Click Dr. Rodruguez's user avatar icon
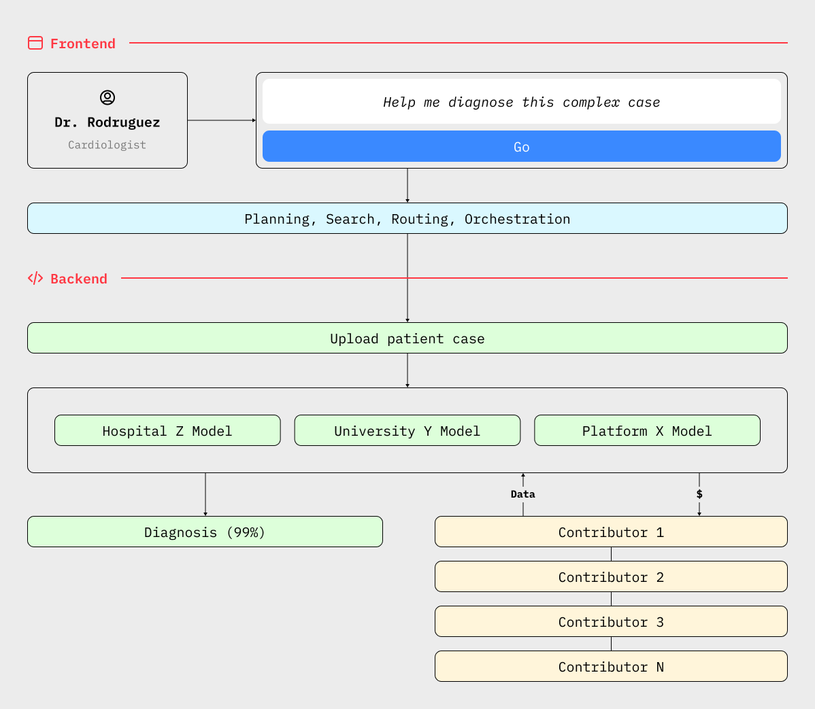The width and height of the screenshot is (815, 709). pos(107,97)
